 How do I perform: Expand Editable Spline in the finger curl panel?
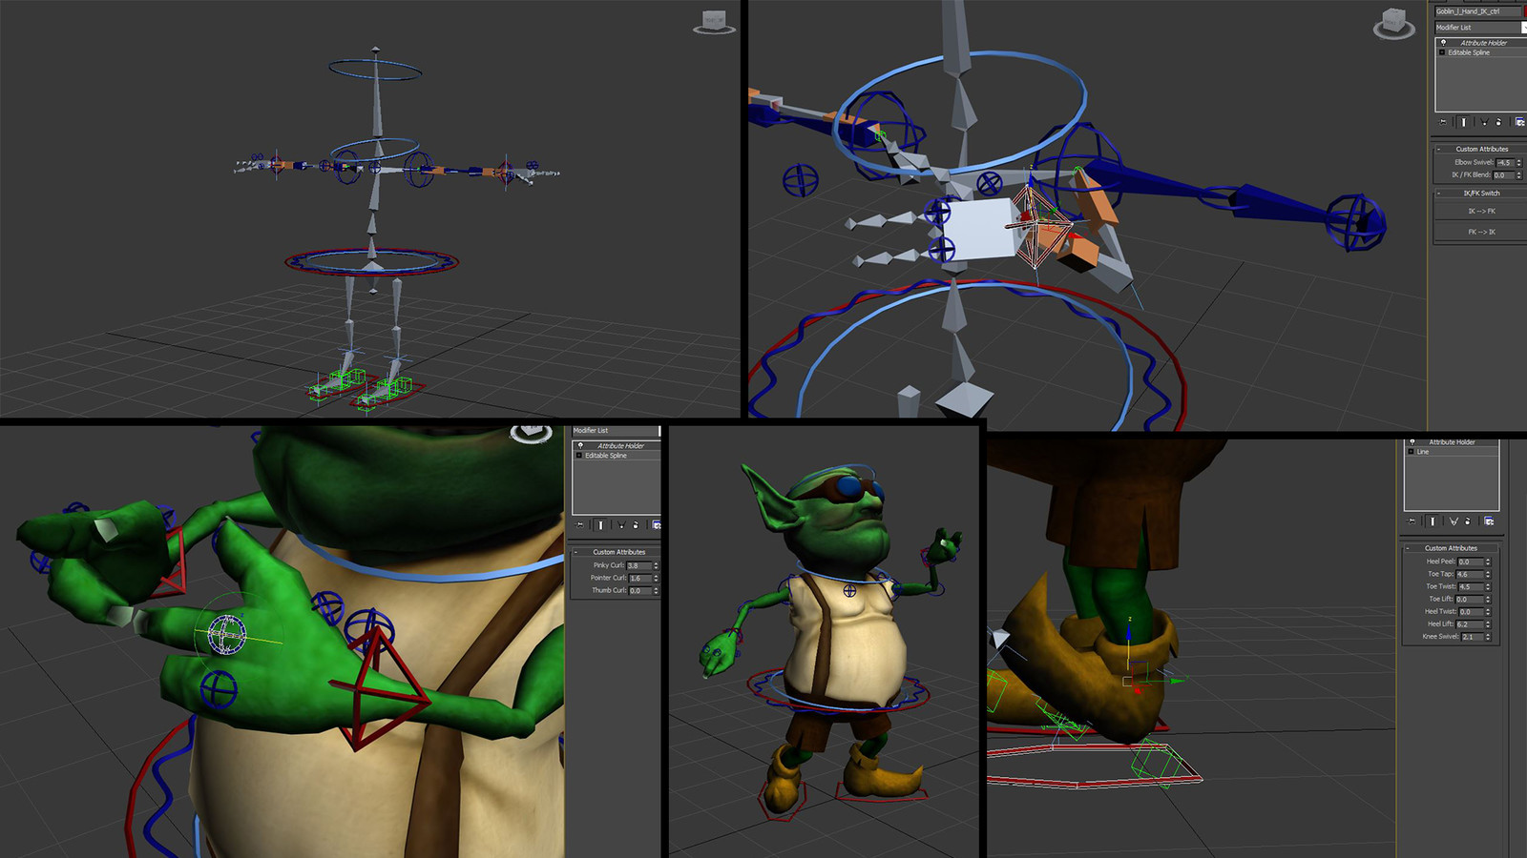click(x=578, y=456)
